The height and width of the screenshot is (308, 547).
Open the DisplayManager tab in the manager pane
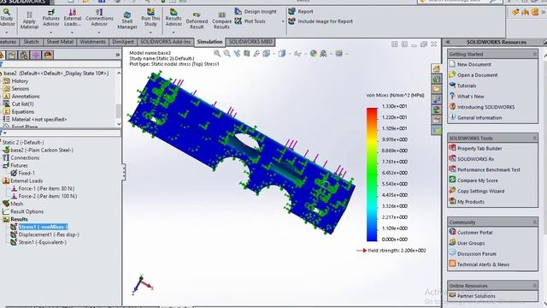48,55
